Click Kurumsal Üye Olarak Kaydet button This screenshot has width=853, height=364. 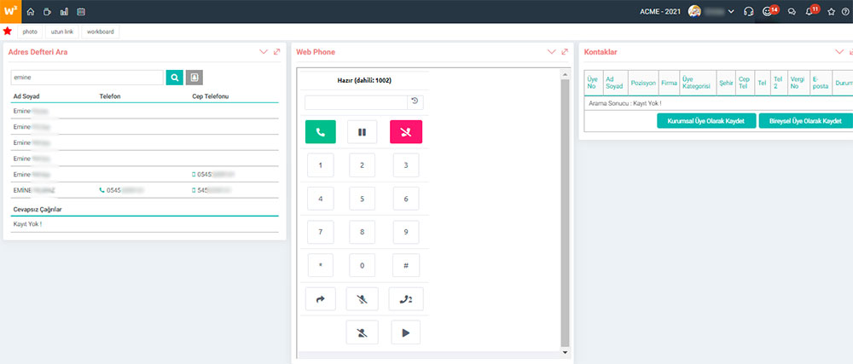[706, 121]
